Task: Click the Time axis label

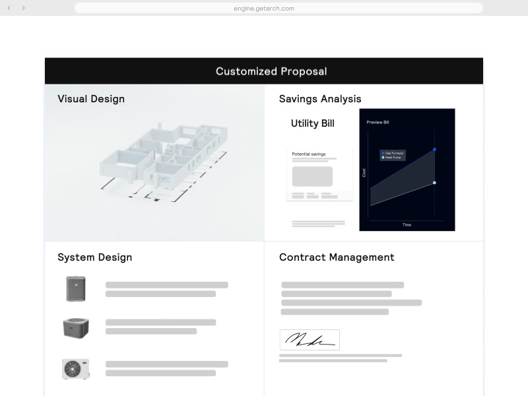Action: [x=407, y=224]
